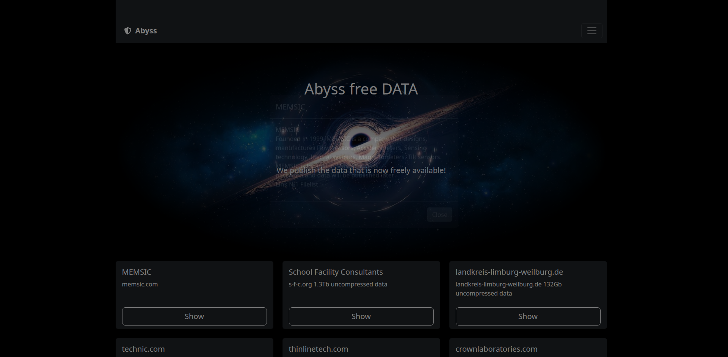Viewport: 728px width, 357px height.
Task: Select the "Abyss free DATA" heading
Action: click(x=361, y=89)
